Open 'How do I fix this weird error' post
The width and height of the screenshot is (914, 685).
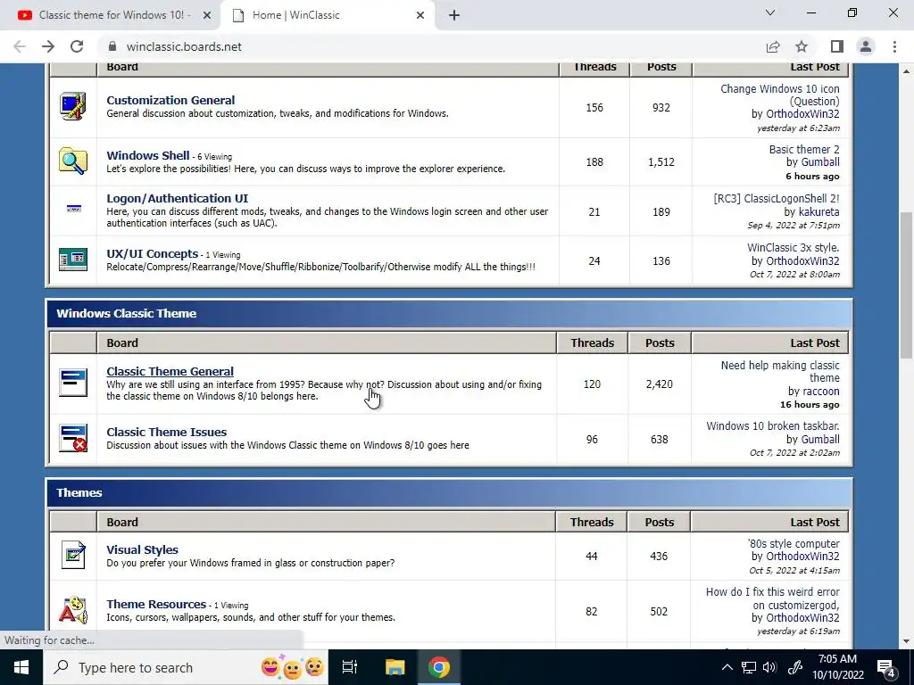tap(772, 598)
